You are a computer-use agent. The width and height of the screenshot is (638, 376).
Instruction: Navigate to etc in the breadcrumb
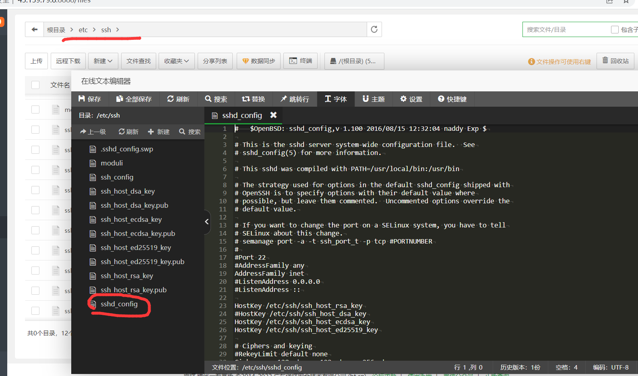(x=83, y=30)
